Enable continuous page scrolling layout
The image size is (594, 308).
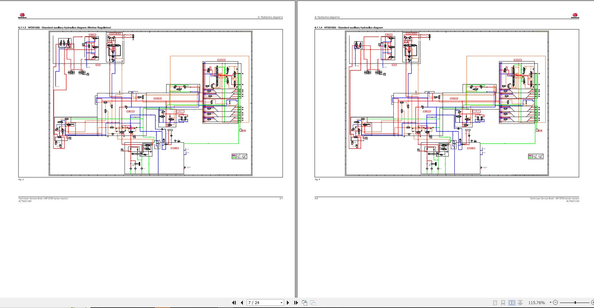[503, 303]
